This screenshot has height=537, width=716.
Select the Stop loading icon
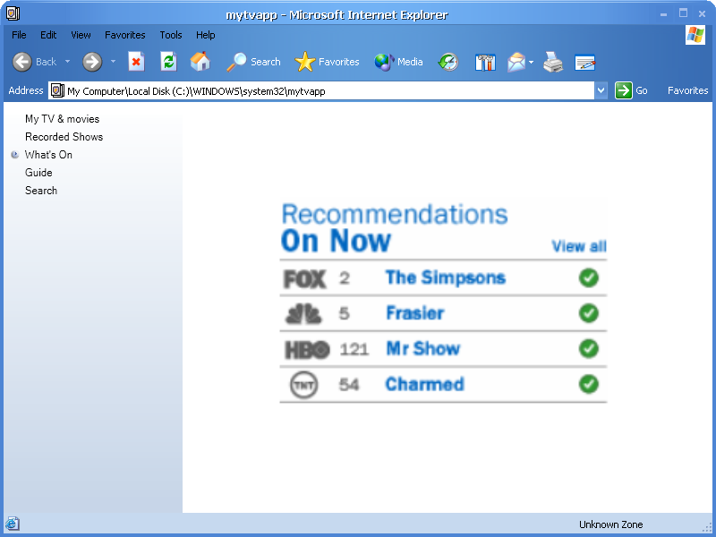pyautogui.click(x=136, y=61)
